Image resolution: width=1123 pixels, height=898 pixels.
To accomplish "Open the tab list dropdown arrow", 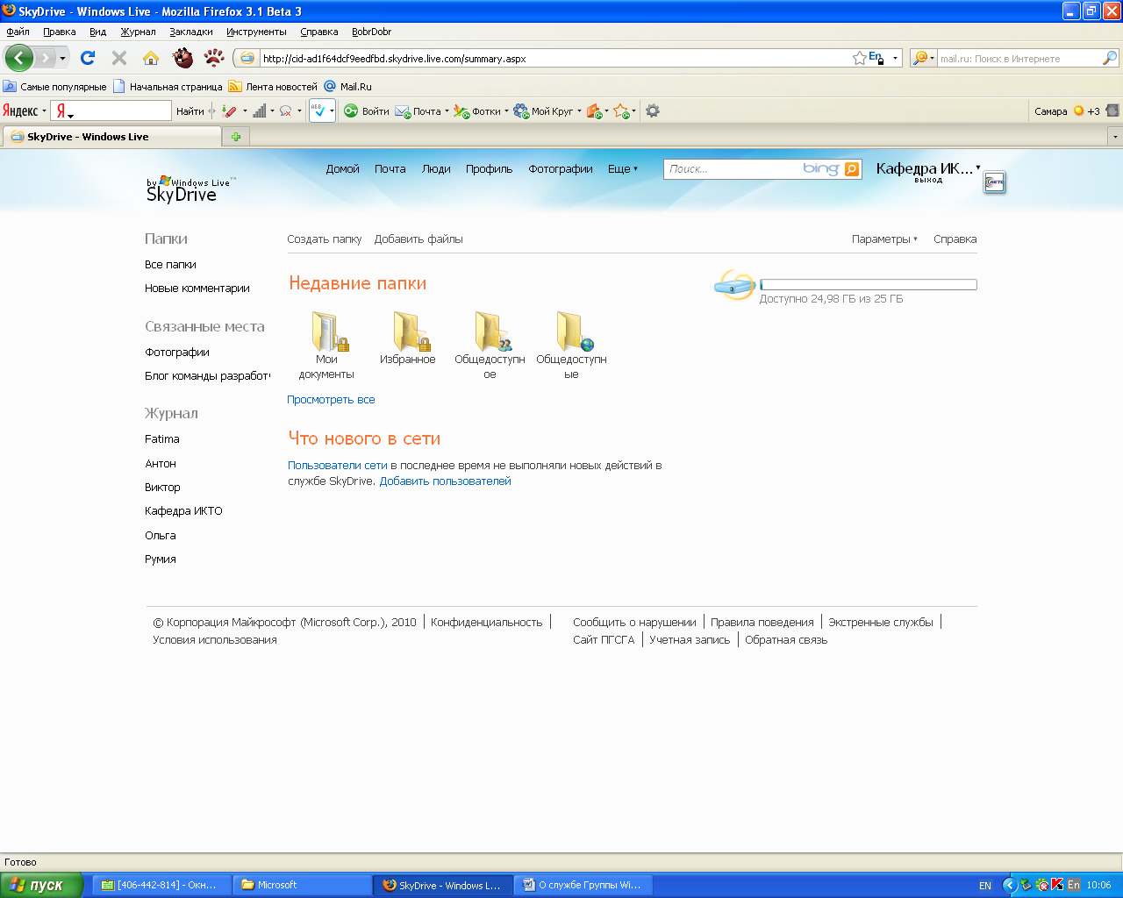I will click(x=1115, y=137).
